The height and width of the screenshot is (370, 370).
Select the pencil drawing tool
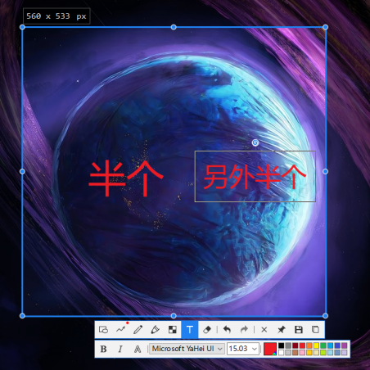click(138, 330)
